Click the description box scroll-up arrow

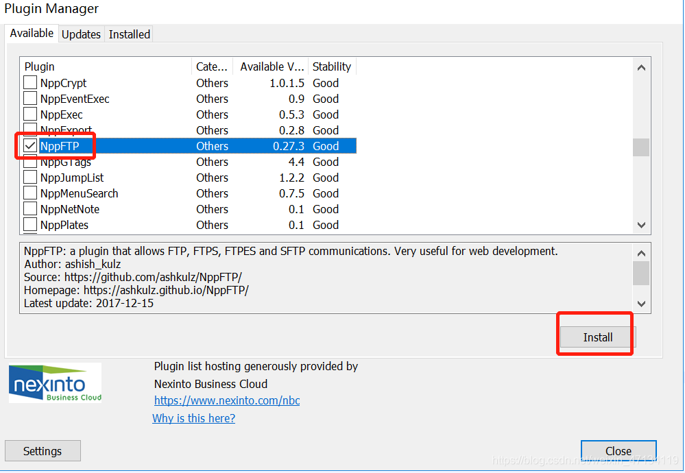tap(641, 253)
